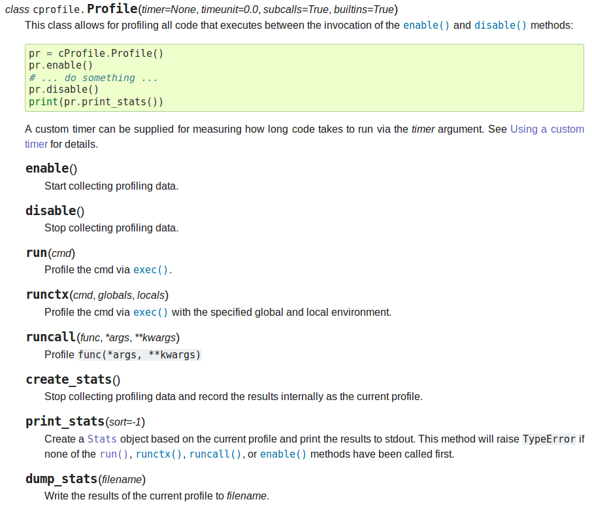
Task: Open the Stats object link
Action: click(102, 439)
